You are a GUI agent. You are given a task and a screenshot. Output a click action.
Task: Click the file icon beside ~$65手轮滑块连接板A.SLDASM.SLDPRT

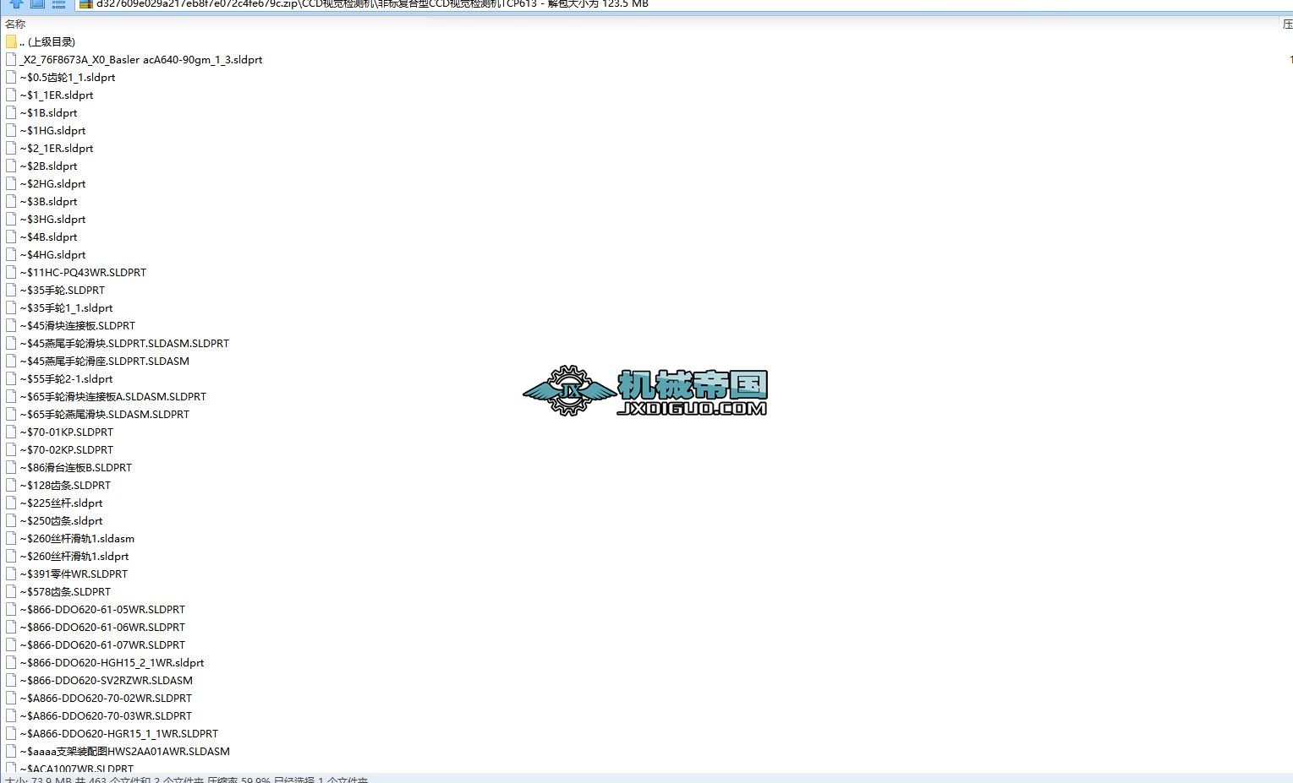point(11,397)
